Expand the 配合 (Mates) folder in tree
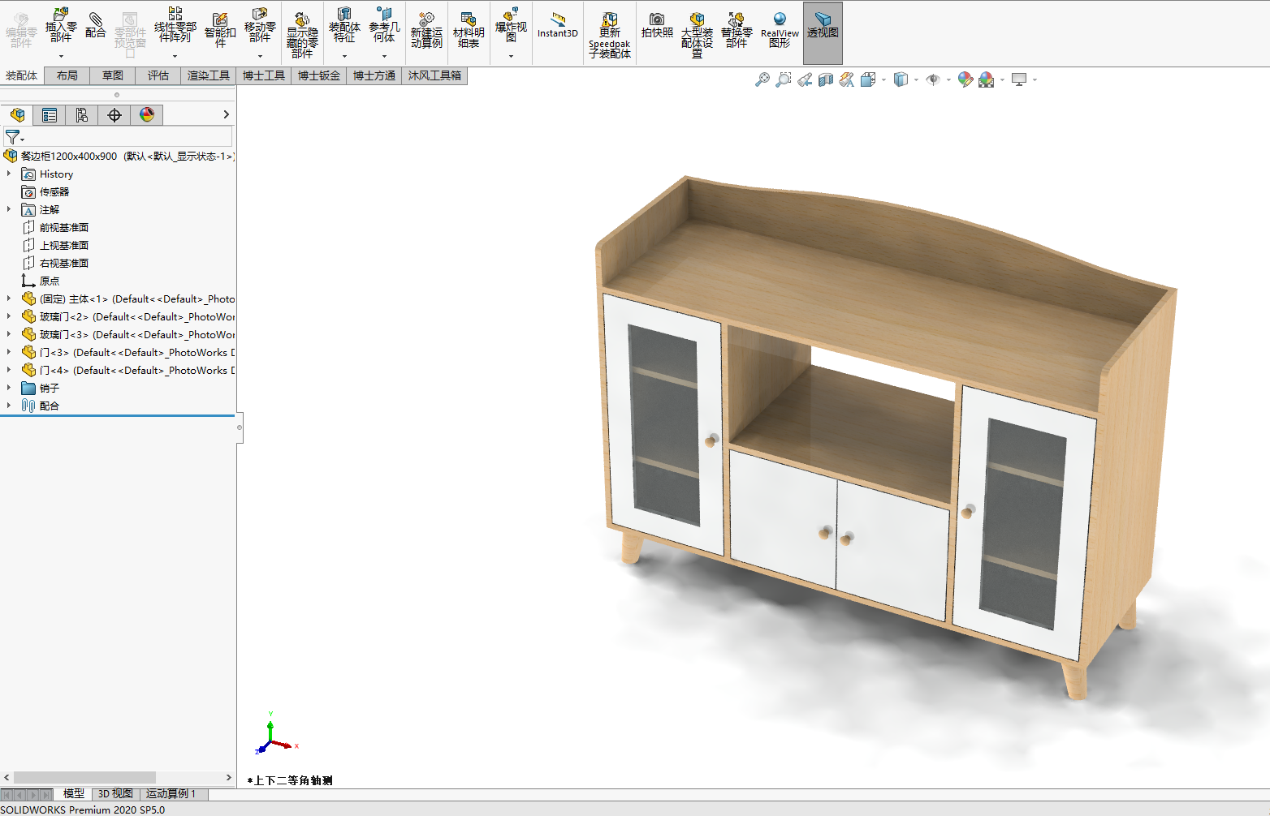This screenshot has width=1270, height=816. 9,406
